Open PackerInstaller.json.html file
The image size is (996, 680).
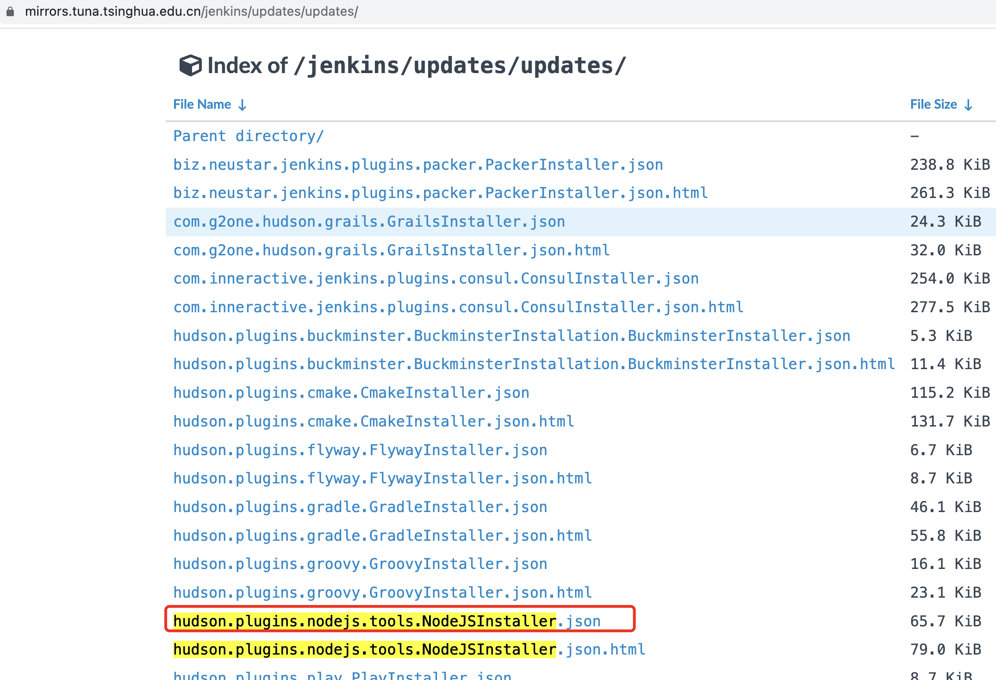(440, 193)
